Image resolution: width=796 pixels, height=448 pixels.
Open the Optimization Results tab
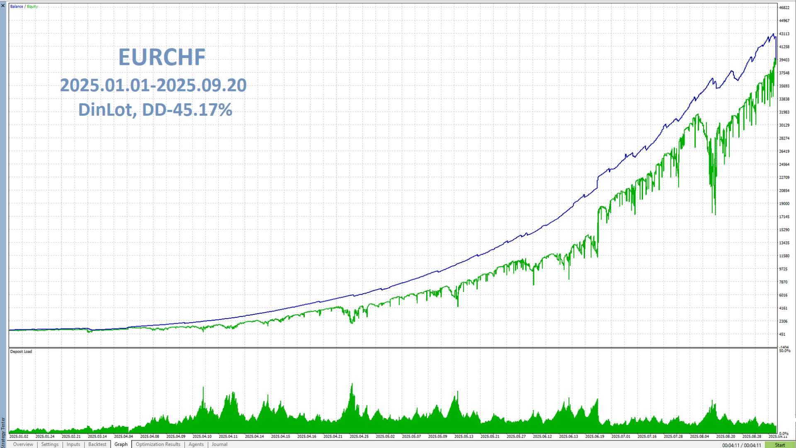click(x=158, y=444)
